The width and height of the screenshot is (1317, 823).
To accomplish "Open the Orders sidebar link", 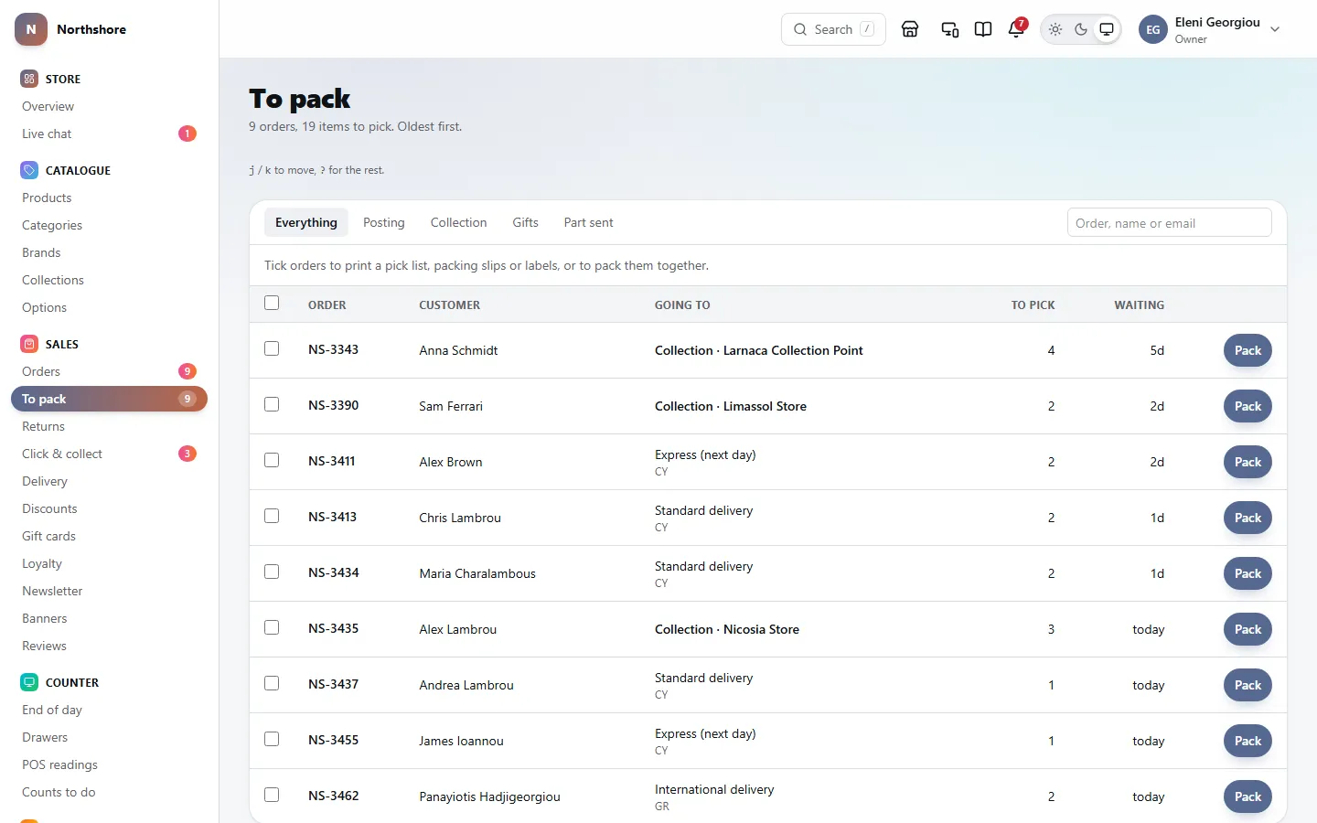I will (109, 371).
